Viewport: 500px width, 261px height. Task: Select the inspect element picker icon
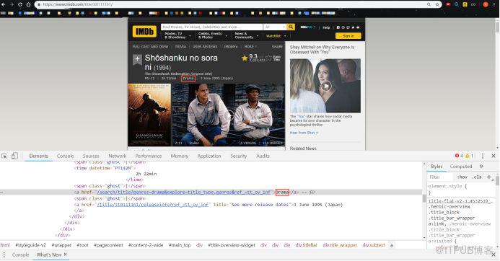pyautogui.click(x=4, y=156)
